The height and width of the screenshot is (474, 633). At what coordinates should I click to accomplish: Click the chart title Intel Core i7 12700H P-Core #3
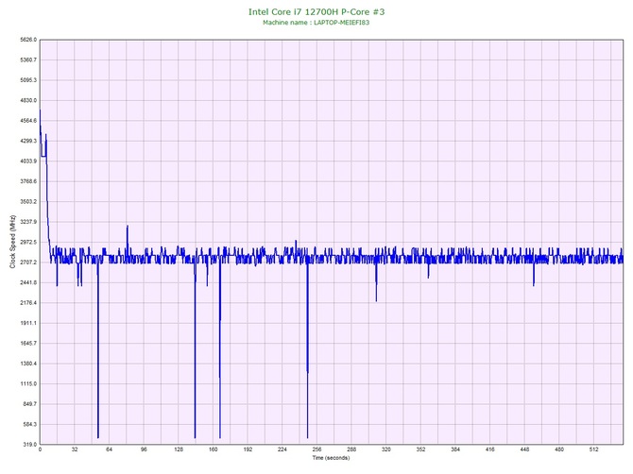(316, 11)
